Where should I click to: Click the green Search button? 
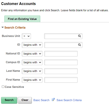pyautogui.click(x=9, y=100)
